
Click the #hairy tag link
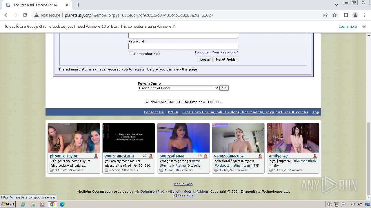click(x=274, y=166)
